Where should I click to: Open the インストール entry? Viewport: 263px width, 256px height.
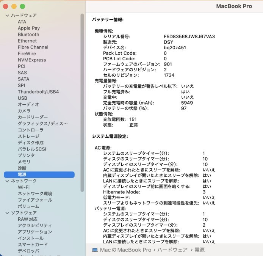(31, 239)
